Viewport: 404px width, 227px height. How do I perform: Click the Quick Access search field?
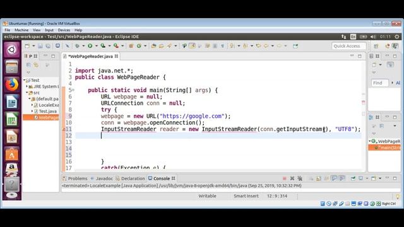349,46
